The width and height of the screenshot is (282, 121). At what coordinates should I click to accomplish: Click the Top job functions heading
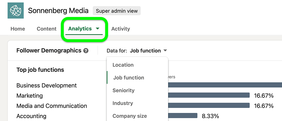pos(40,70)
